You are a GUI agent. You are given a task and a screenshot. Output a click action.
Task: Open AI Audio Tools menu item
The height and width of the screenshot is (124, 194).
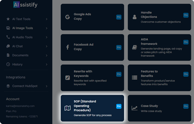[22, 37]
